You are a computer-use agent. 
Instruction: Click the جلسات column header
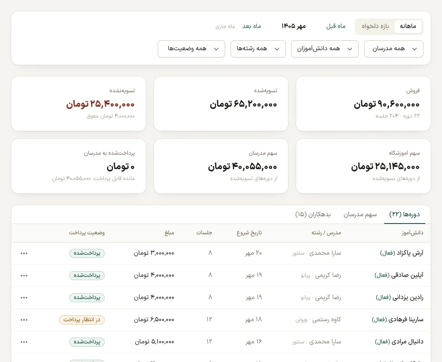click(x=204, y=233)
